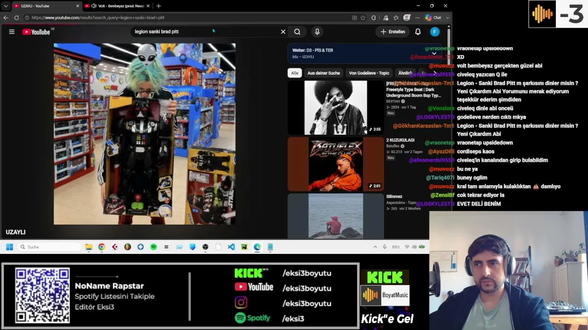This screenshot has height=330, width=588.
Task: Open the Silinmez video thumbnail
Action: [335, 216]
